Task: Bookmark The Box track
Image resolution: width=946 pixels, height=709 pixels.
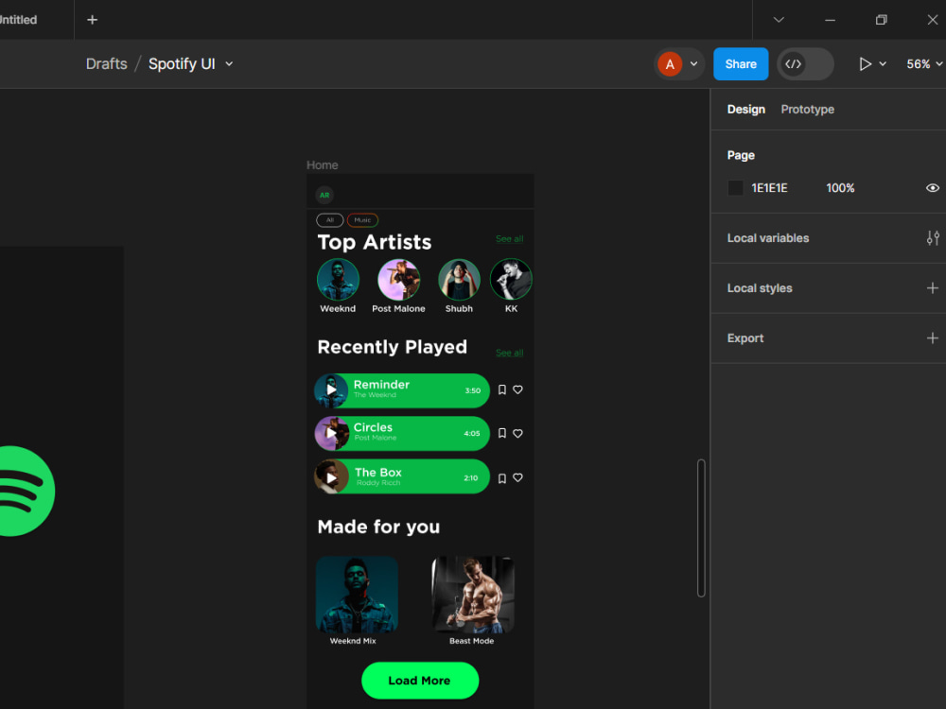Action: 502,478
